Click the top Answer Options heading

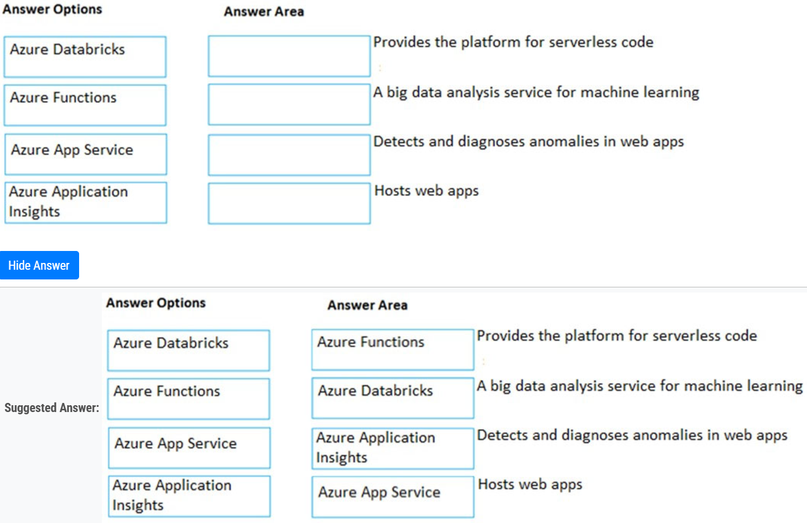pos(52,10)
